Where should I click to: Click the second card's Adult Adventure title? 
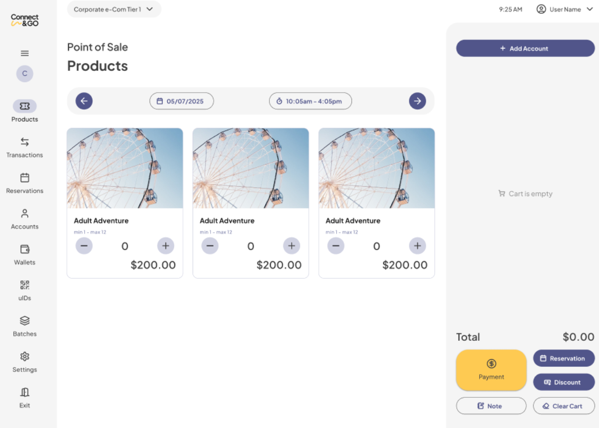coord(227,221)
